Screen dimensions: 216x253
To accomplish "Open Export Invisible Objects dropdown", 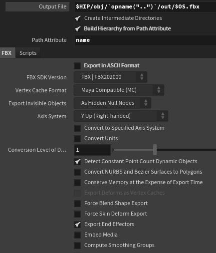I will [x=112, y=103].
